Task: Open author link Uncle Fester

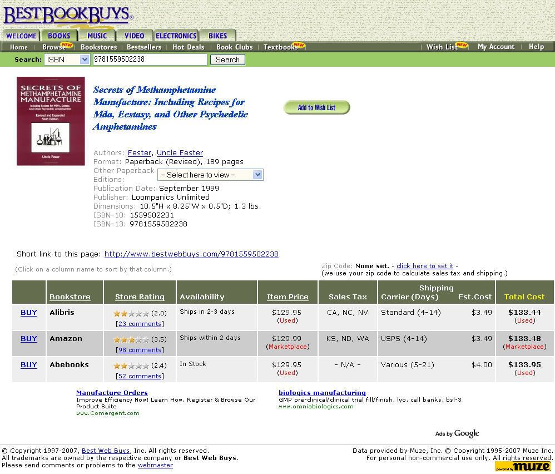Action: pos(180,152)
